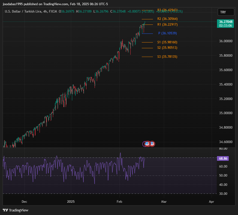Click the Mar label on time axis
Image resolution: width=238 pixels, height=215 pixels.
164,202
